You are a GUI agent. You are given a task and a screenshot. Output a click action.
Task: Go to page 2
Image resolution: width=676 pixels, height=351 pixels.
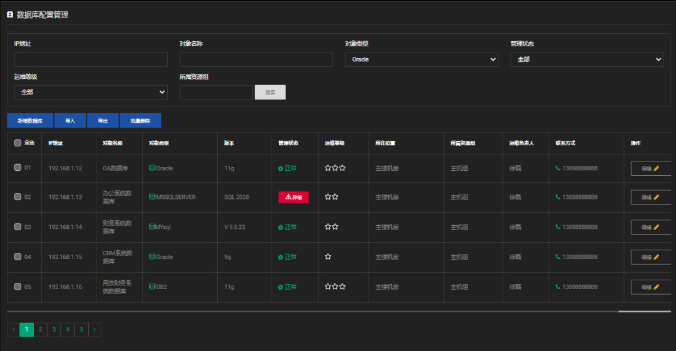(x=41, y=330)
